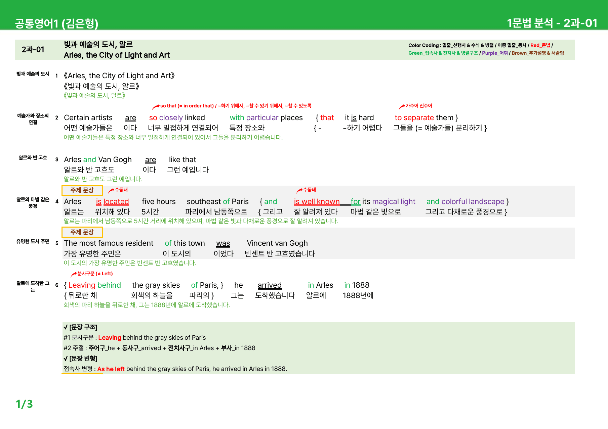608x429 pixels.
Task: Click the arrow icon above 'is located'
Action: coord(111,191)
